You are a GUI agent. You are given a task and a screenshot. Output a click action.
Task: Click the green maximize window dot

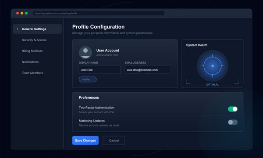[26, 13]
